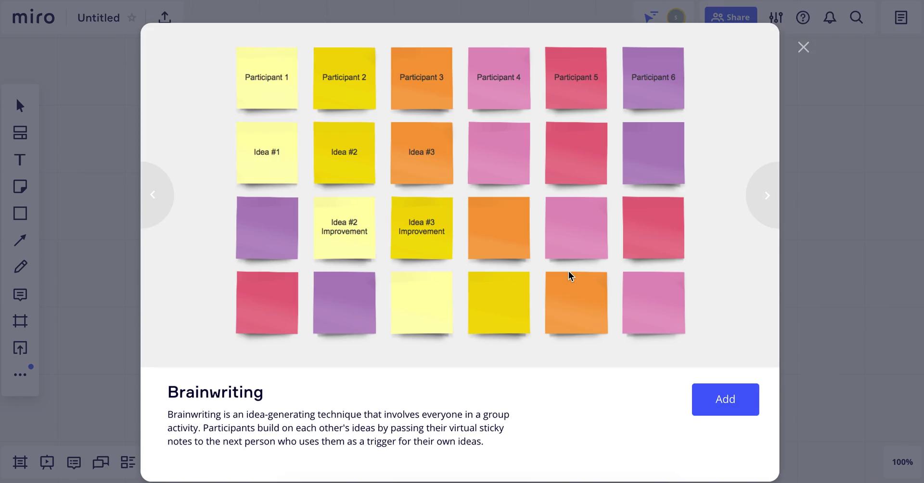Select the Comment tool in left toolbar
The height and width of the screenshot is (483, 924).
[20, 294]
